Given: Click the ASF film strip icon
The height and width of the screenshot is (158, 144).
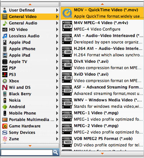Looking at the screenshot, I should [67, 91].
